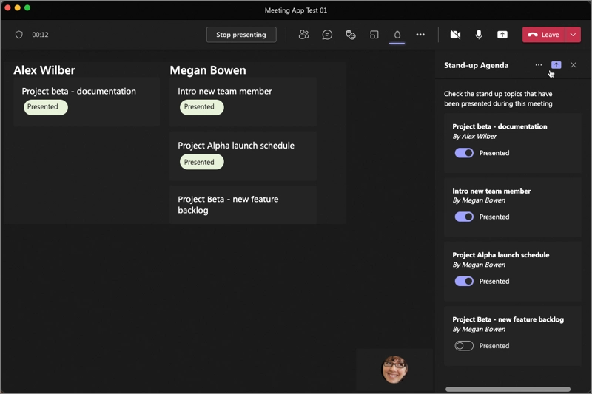
Task: Click the horizontal scrollbar in agenda panel
Action: tap(508, 389)
